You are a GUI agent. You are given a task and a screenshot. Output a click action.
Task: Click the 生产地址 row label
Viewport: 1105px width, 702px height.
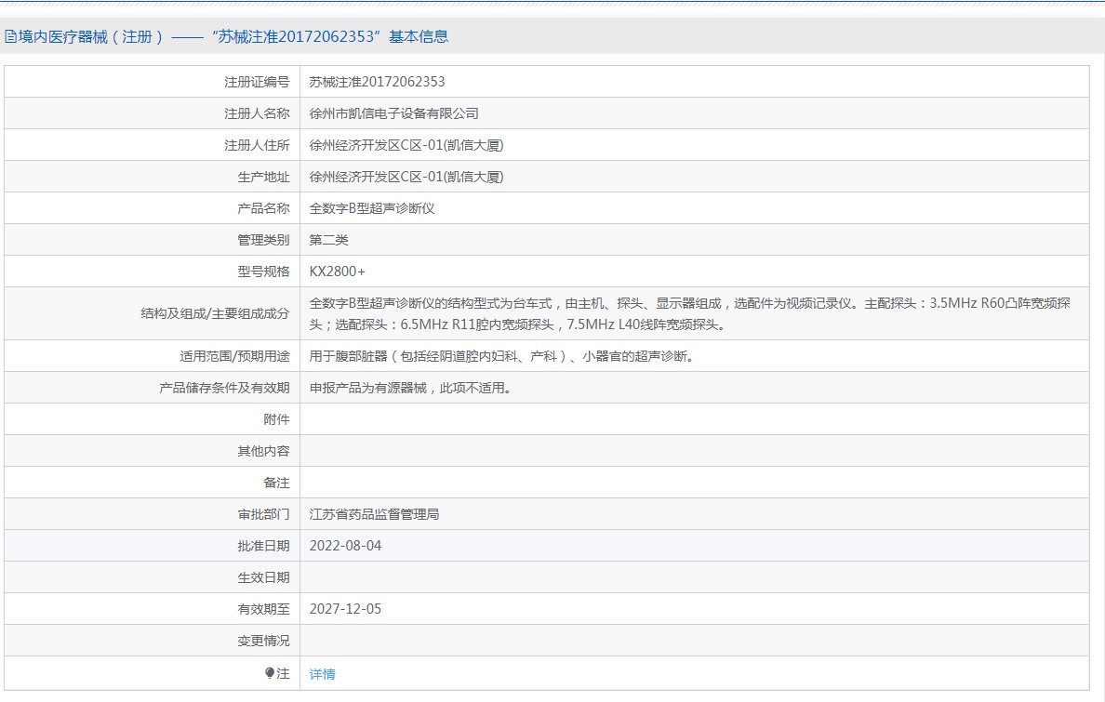click(263, 177)
